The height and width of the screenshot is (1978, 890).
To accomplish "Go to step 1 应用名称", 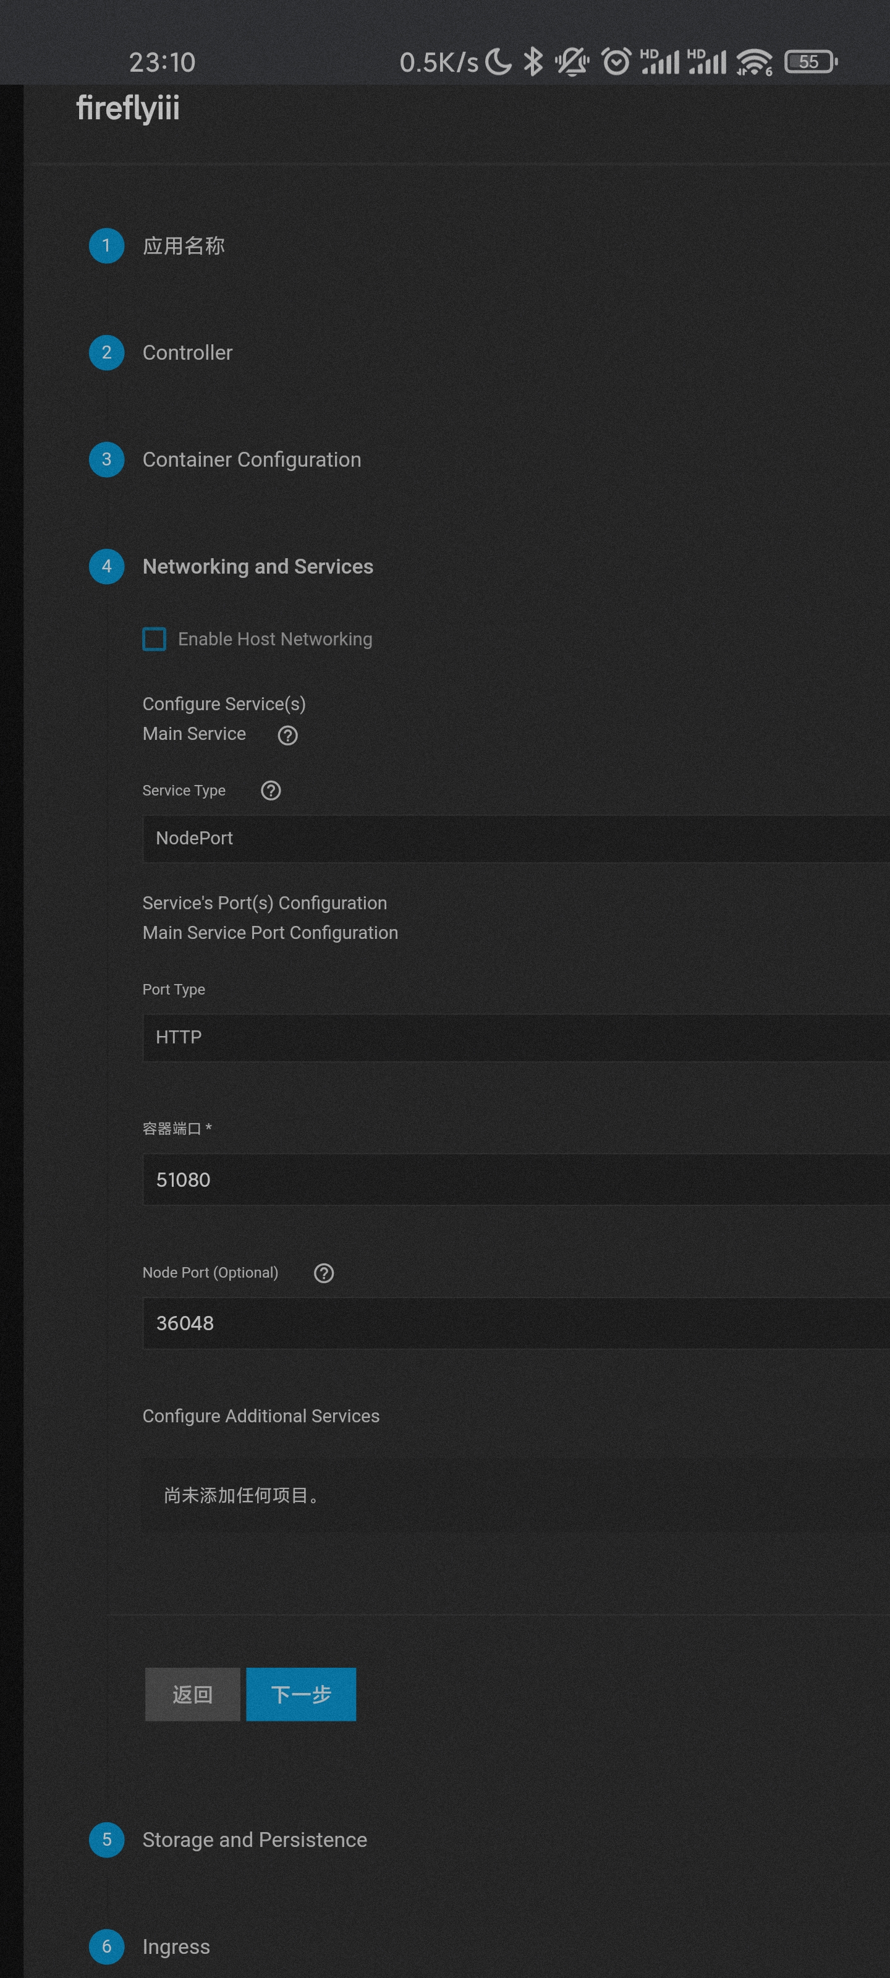I will pos(156,246).
